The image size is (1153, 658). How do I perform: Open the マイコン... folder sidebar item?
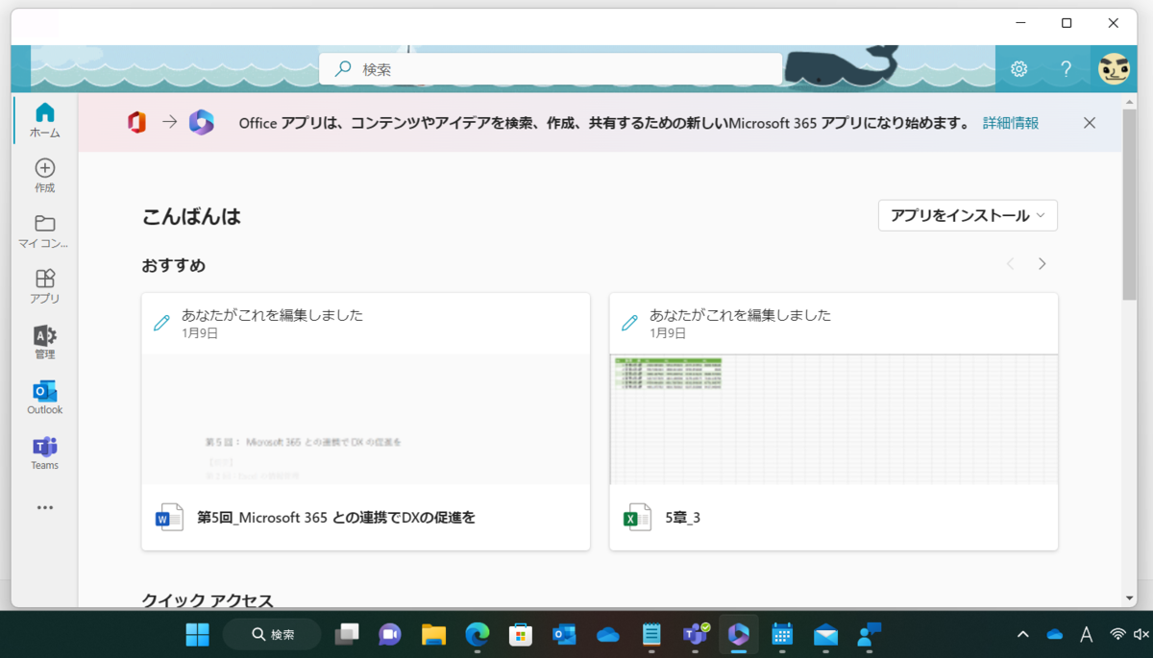pos(44,232)
